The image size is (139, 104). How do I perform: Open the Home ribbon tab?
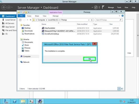coord(29,16)
